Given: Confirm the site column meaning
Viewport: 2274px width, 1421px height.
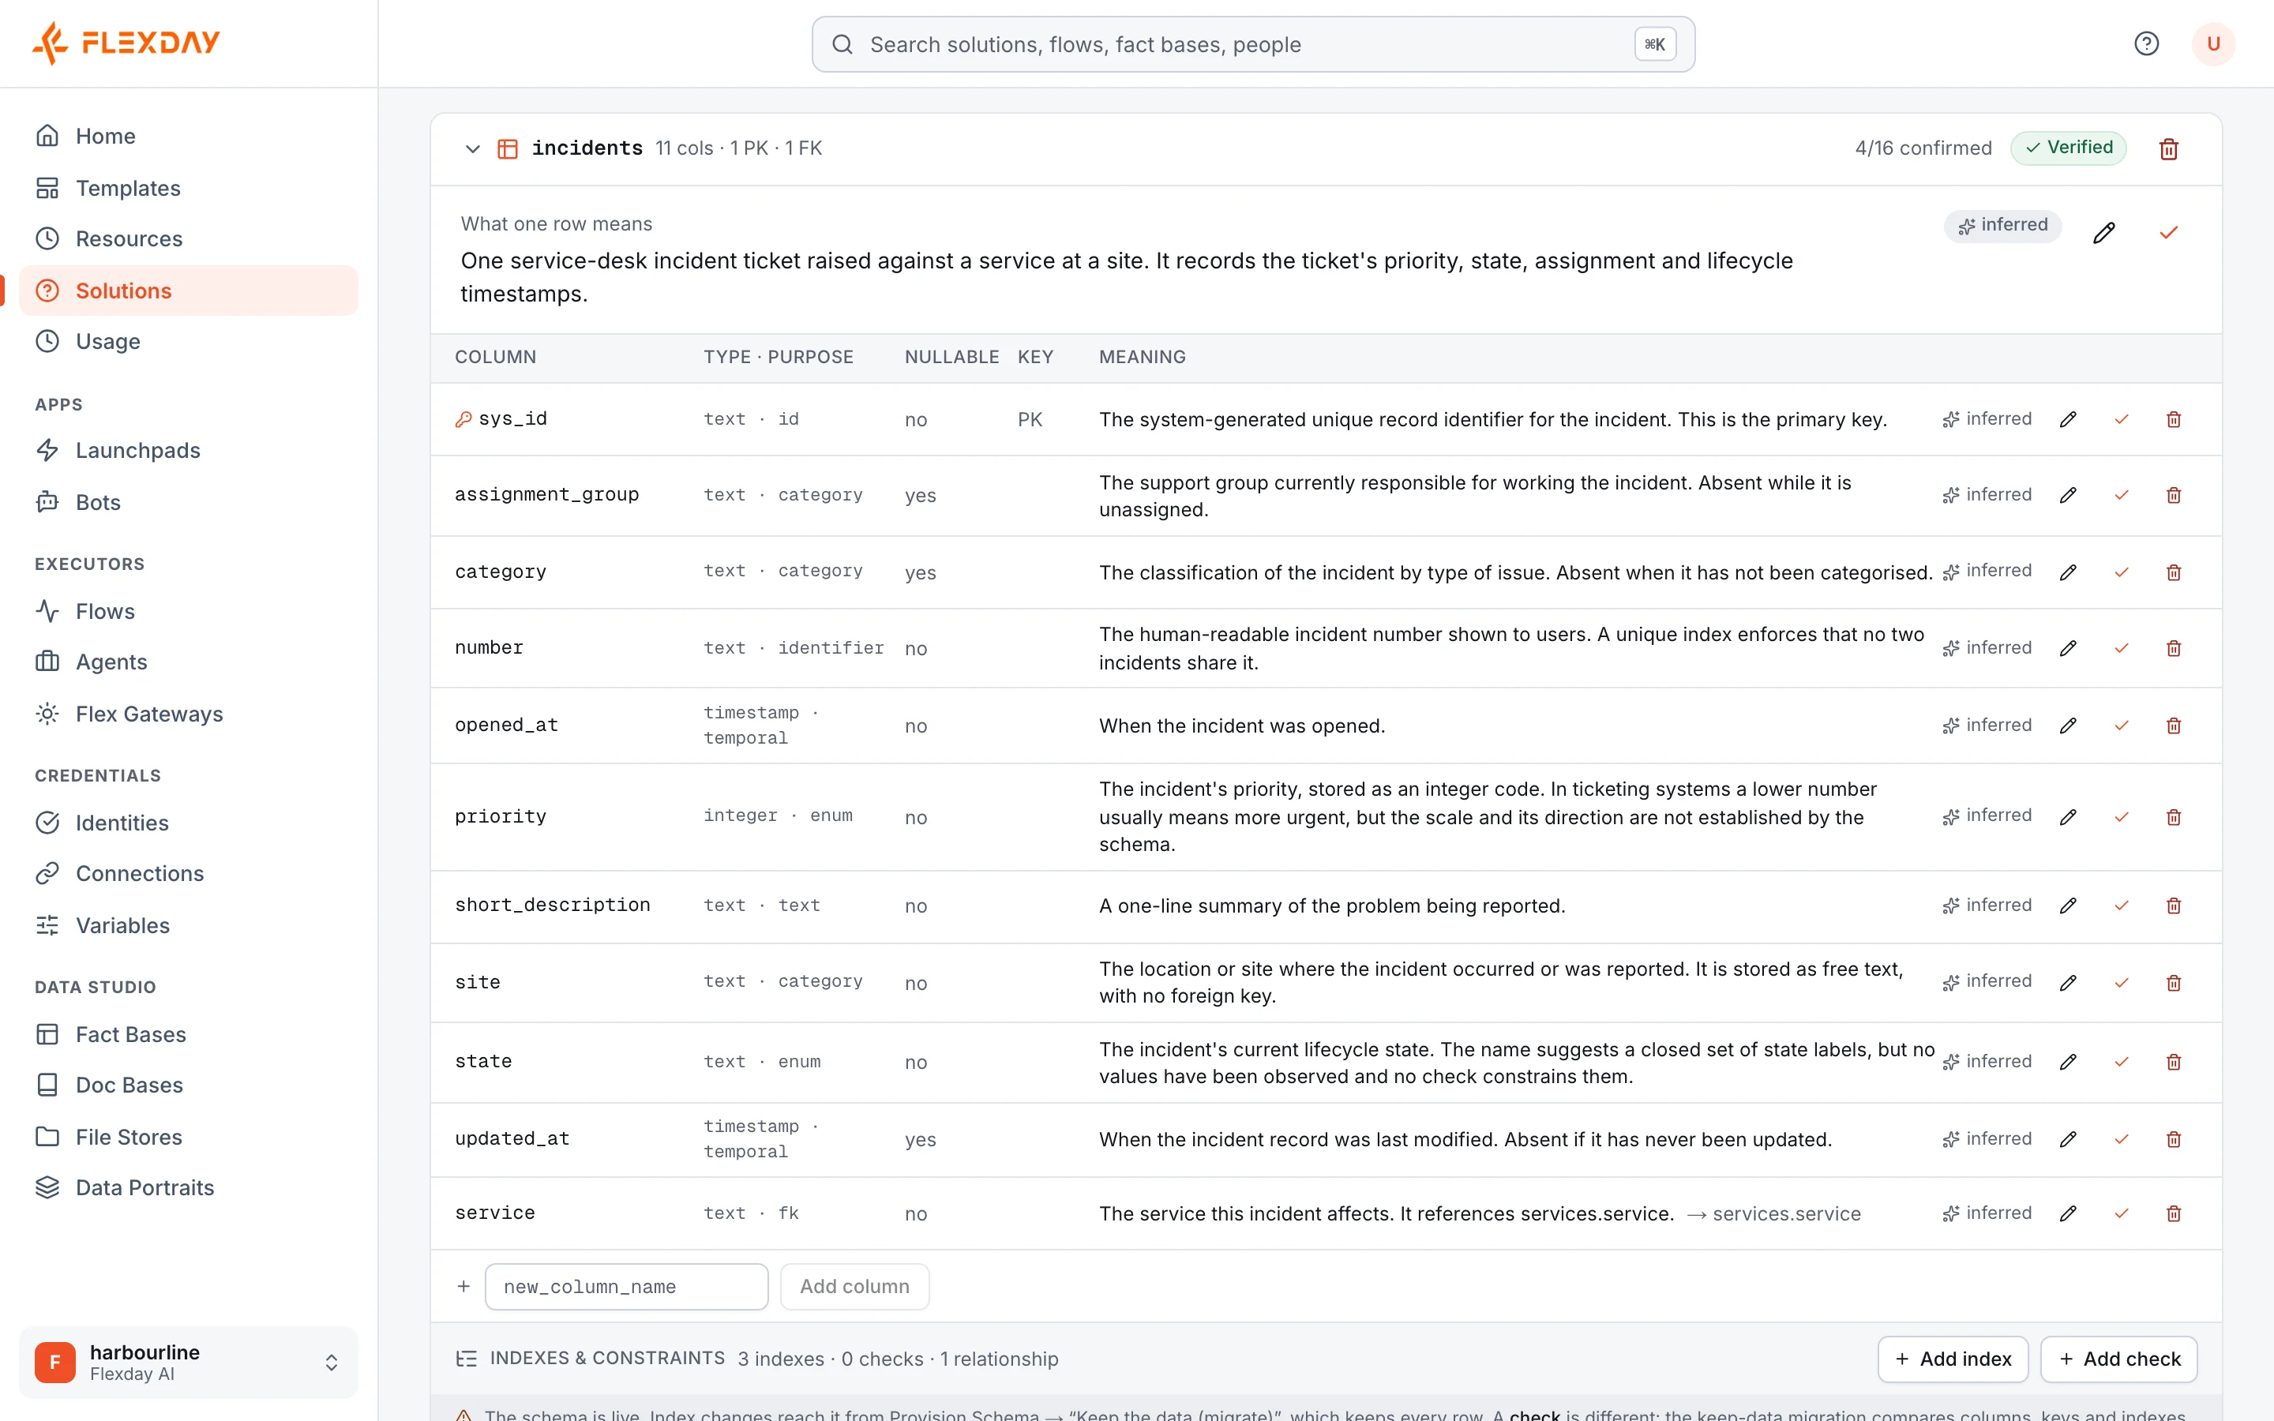Looking at the screenshot, I should coord(2122,983).
